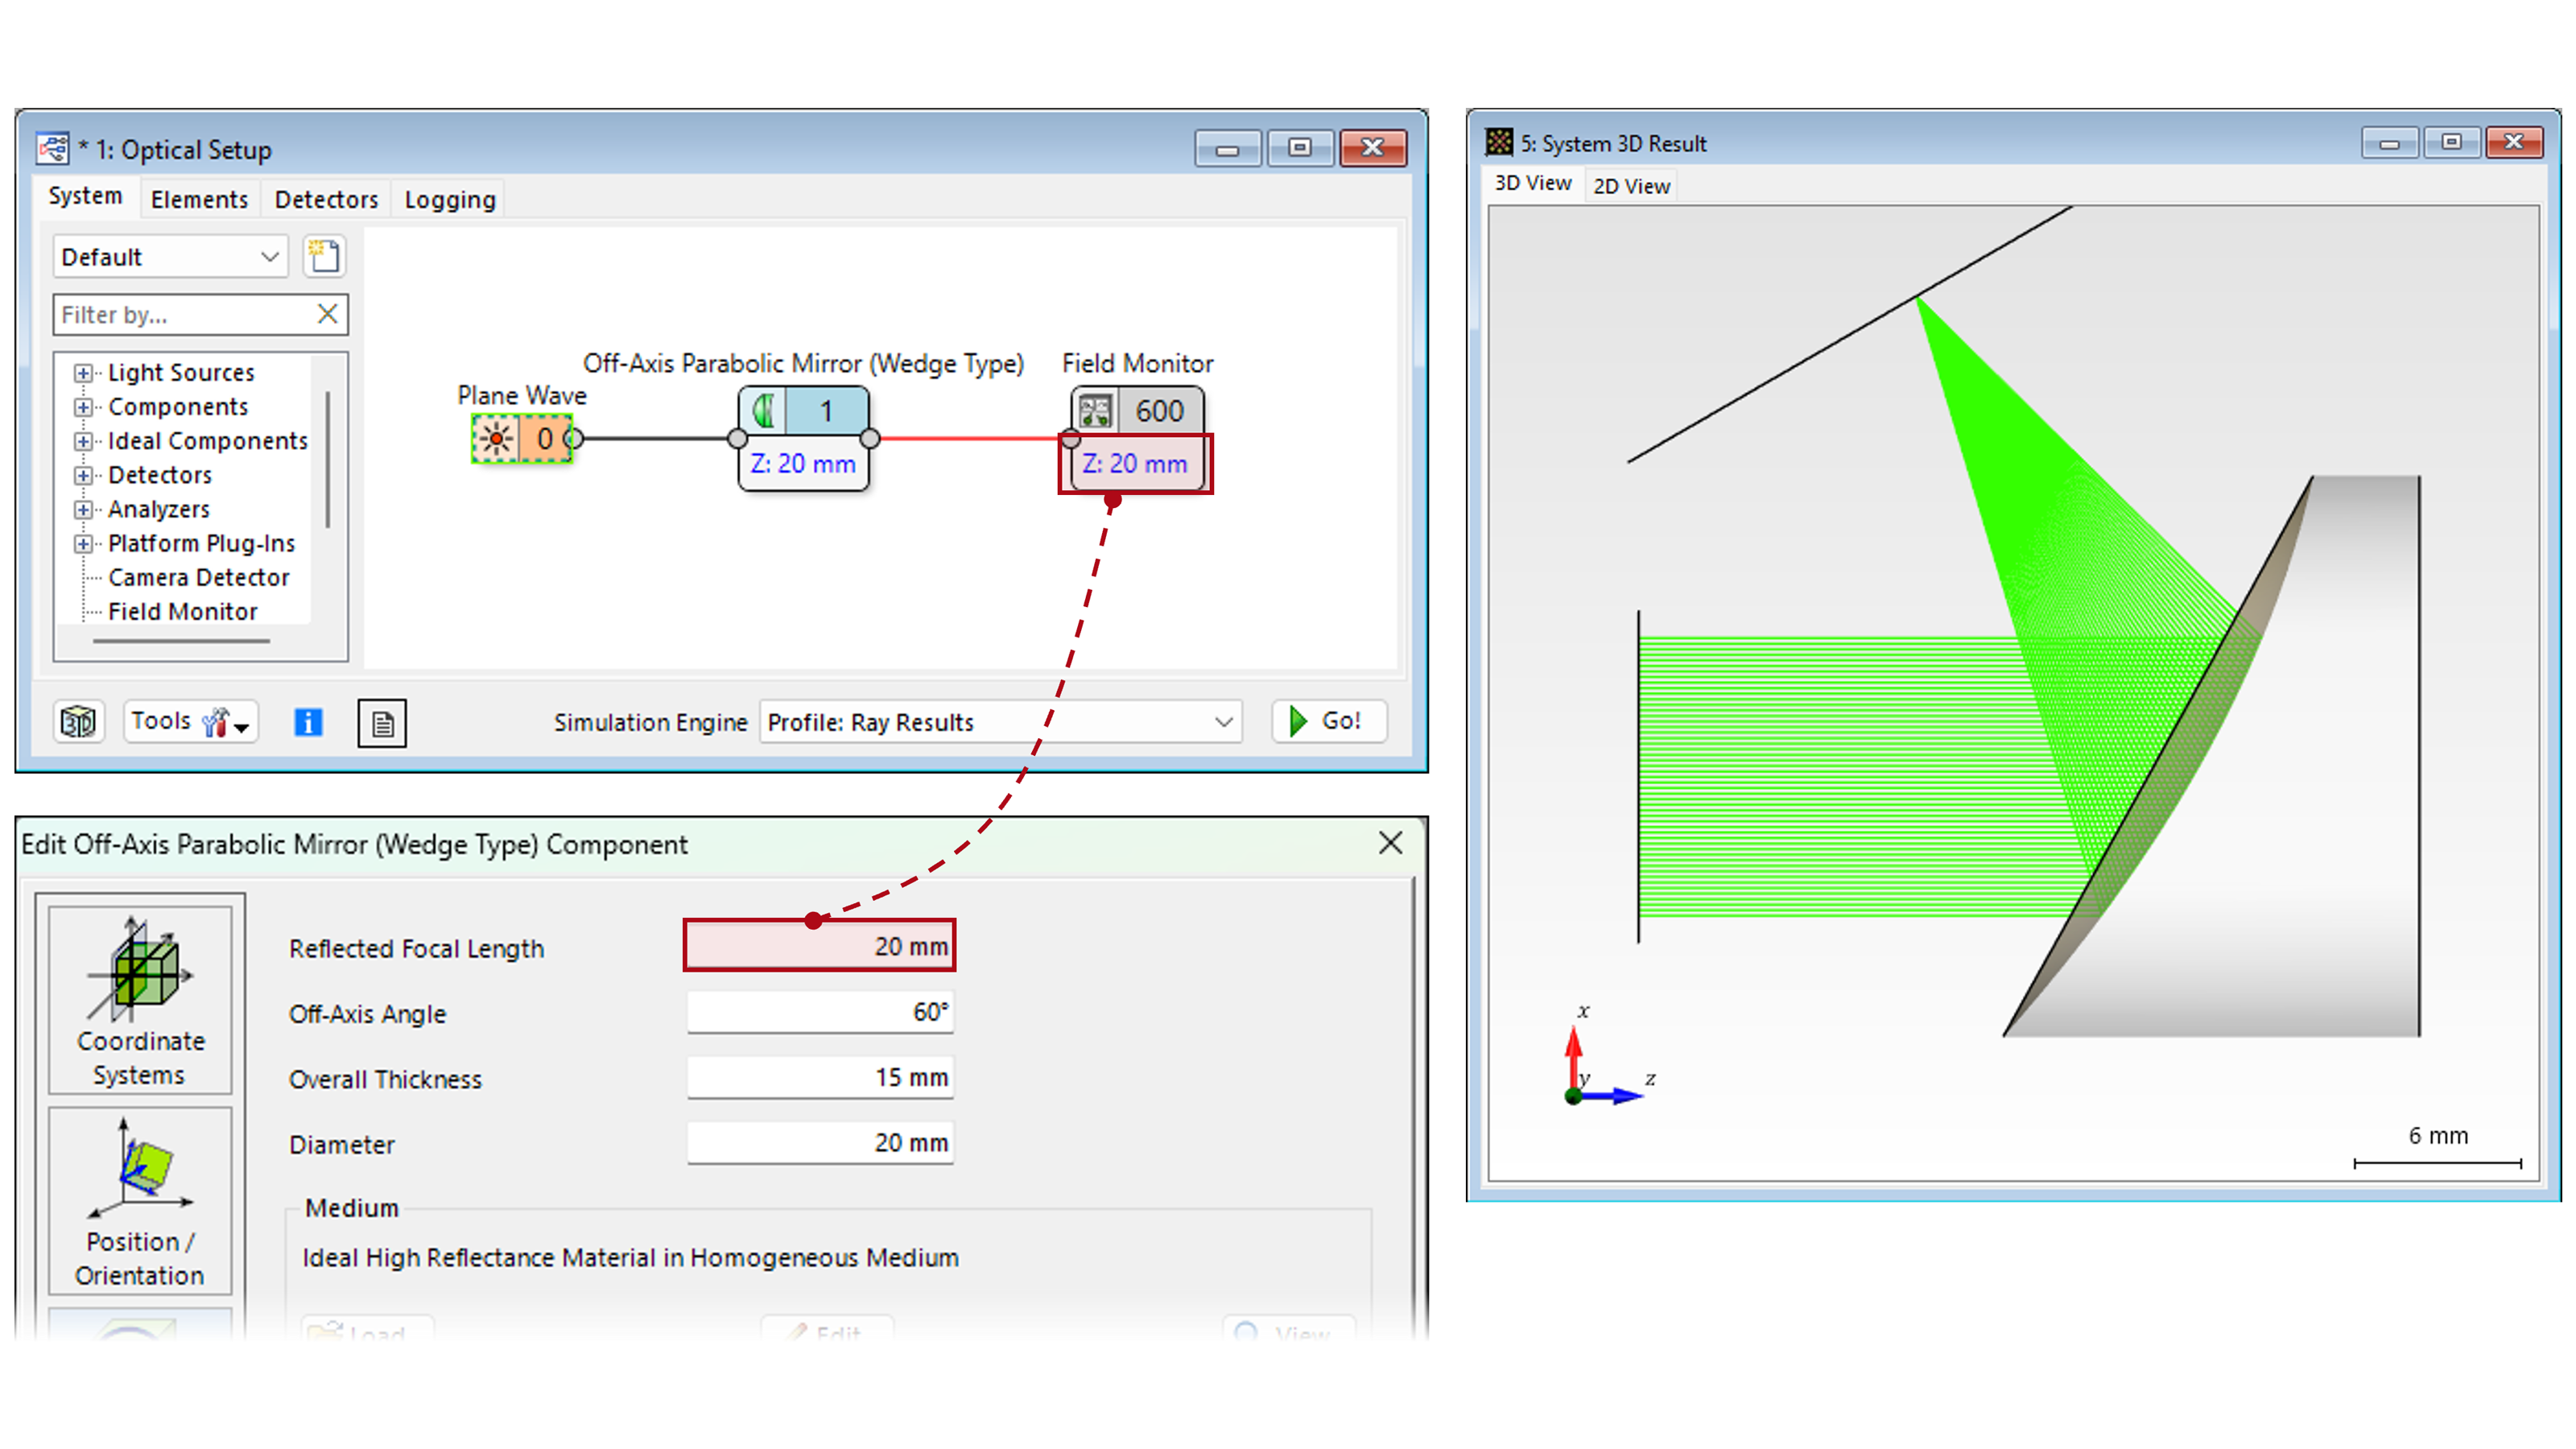
Task: Select Camera Detector in the tree
Action: click(198, 577)
